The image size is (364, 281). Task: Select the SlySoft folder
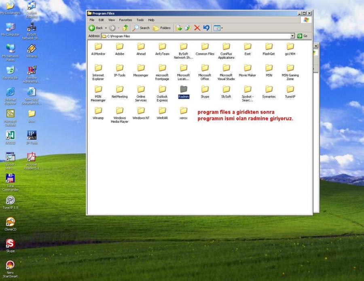[x=226, y=92]
